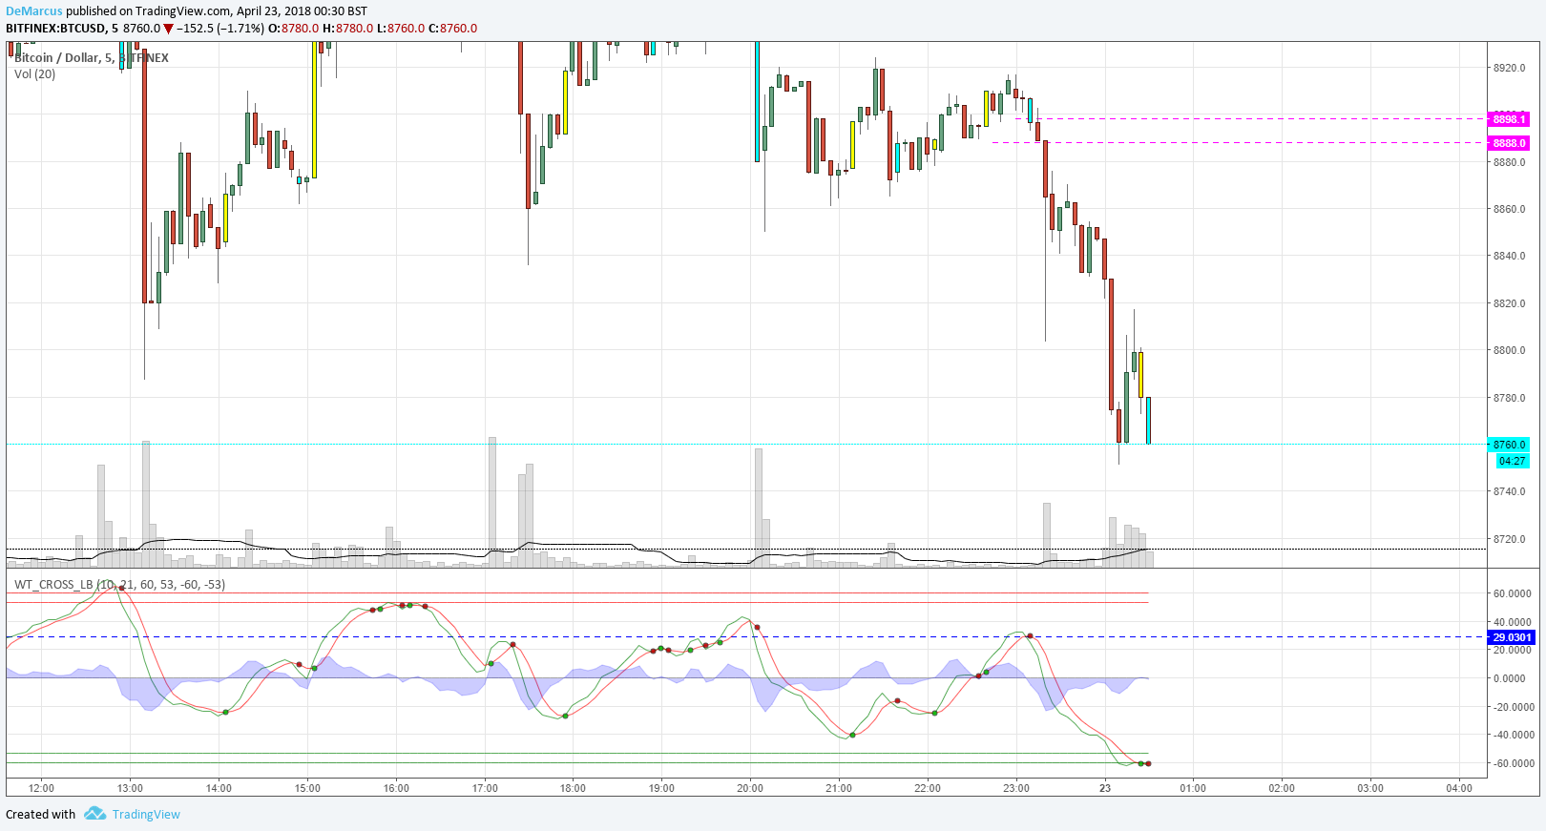
Task: Click the 8720.0 price axis value
Action: point(1509,539)
